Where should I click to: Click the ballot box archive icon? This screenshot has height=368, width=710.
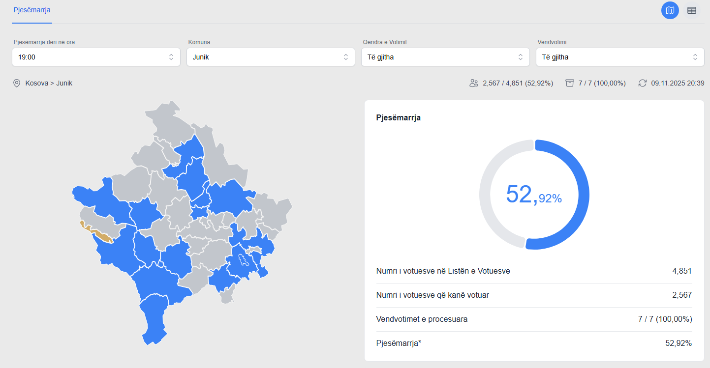pos(570,83)
